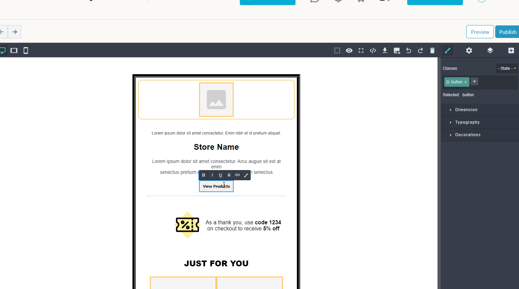
Task: Expand the Dimension section
Action: click(x=480, y=110)
